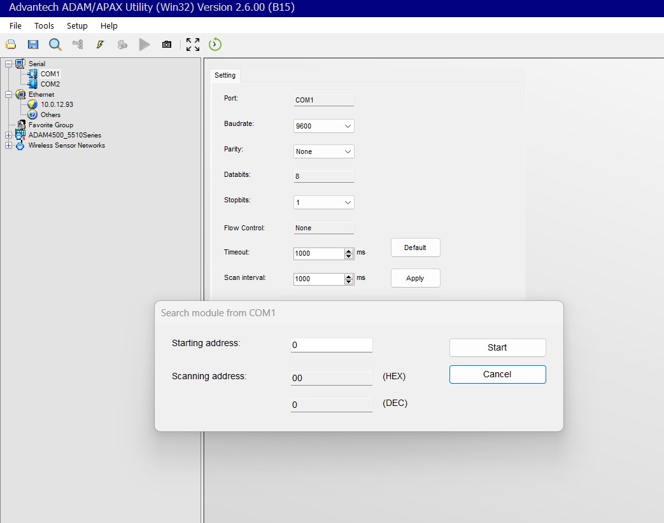Select the ADAM4500_5510Series module icon
Image resolution: width=664 pixels, height=523 pixels.
click(20, 135)
